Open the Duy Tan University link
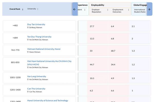The width and height of the screenshot is (154, 102). (36, 24)
